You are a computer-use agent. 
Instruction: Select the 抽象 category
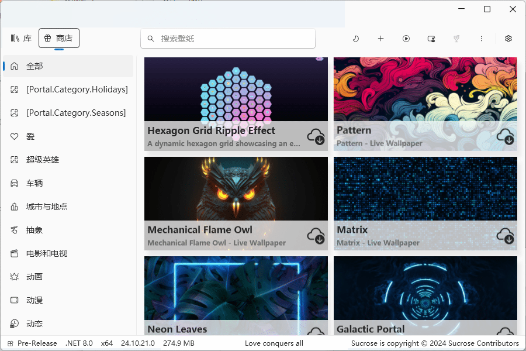coord(68,230)
